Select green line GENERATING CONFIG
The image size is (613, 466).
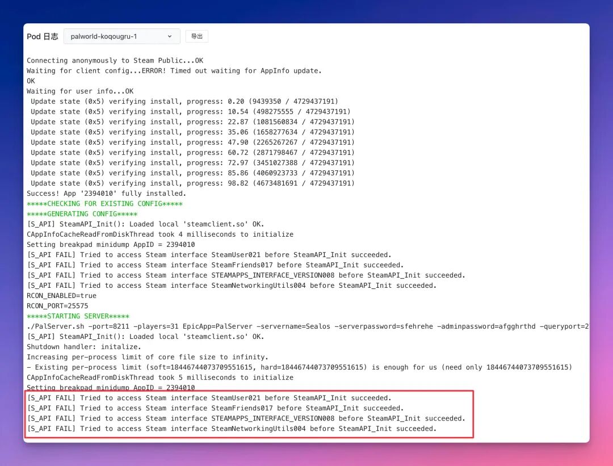[82, 214]
